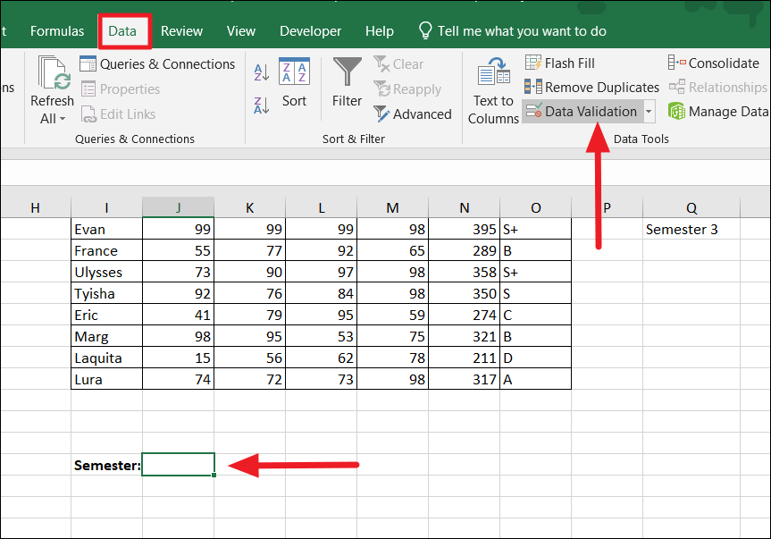Click Remove Duplicates

coord(591,88)
